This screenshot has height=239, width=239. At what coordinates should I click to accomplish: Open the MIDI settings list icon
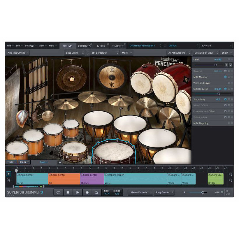222,192
